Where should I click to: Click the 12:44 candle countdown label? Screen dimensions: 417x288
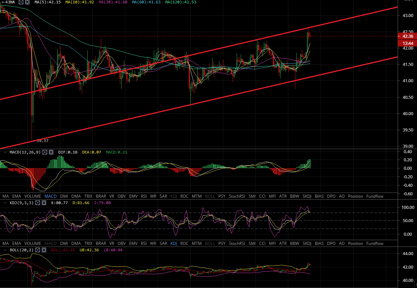coord(407,43)
